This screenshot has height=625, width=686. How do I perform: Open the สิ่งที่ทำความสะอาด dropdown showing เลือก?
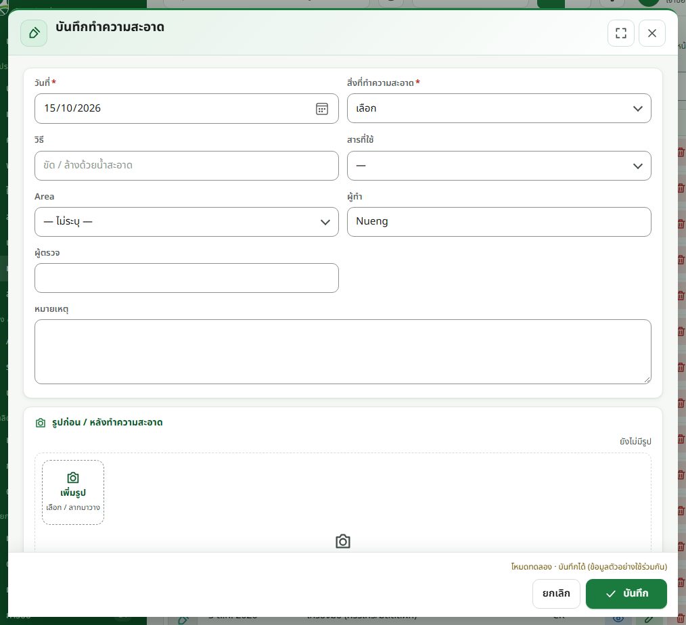pos(499,108)
